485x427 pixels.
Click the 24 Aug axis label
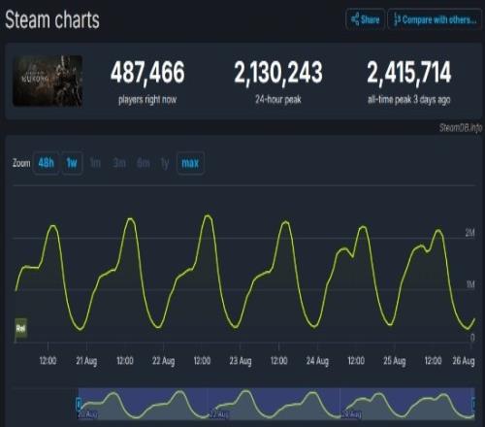pyautogui.click(x=317, y=361)
